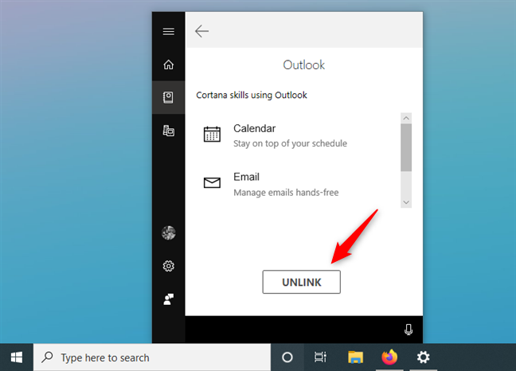Open File Explorer from taskbar

point(355,357)
